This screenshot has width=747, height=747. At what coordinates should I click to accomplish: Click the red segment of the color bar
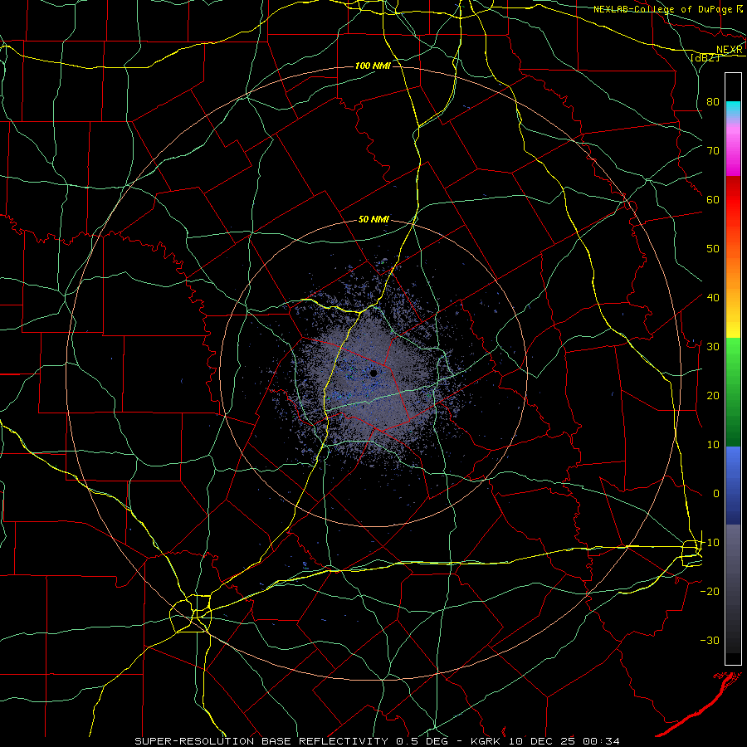733,200
